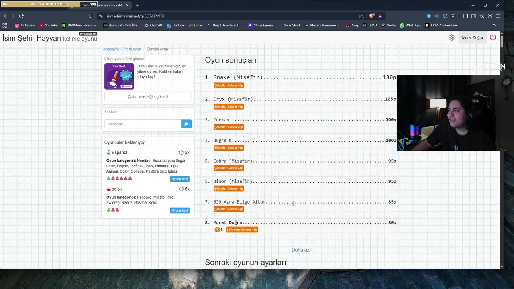
Task: Join the Español game with Oyuna katıl
Action: click(179, 179)
